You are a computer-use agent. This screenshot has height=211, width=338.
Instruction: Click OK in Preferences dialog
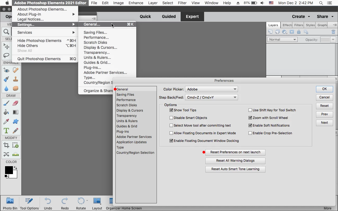[x=325, y=89]
